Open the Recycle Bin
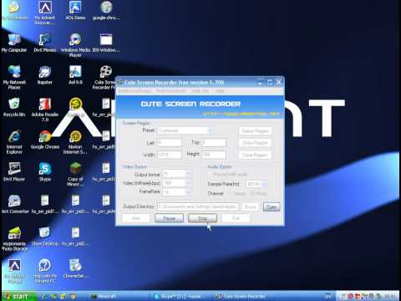Viewport: 401px width, 301px height. 14,107
